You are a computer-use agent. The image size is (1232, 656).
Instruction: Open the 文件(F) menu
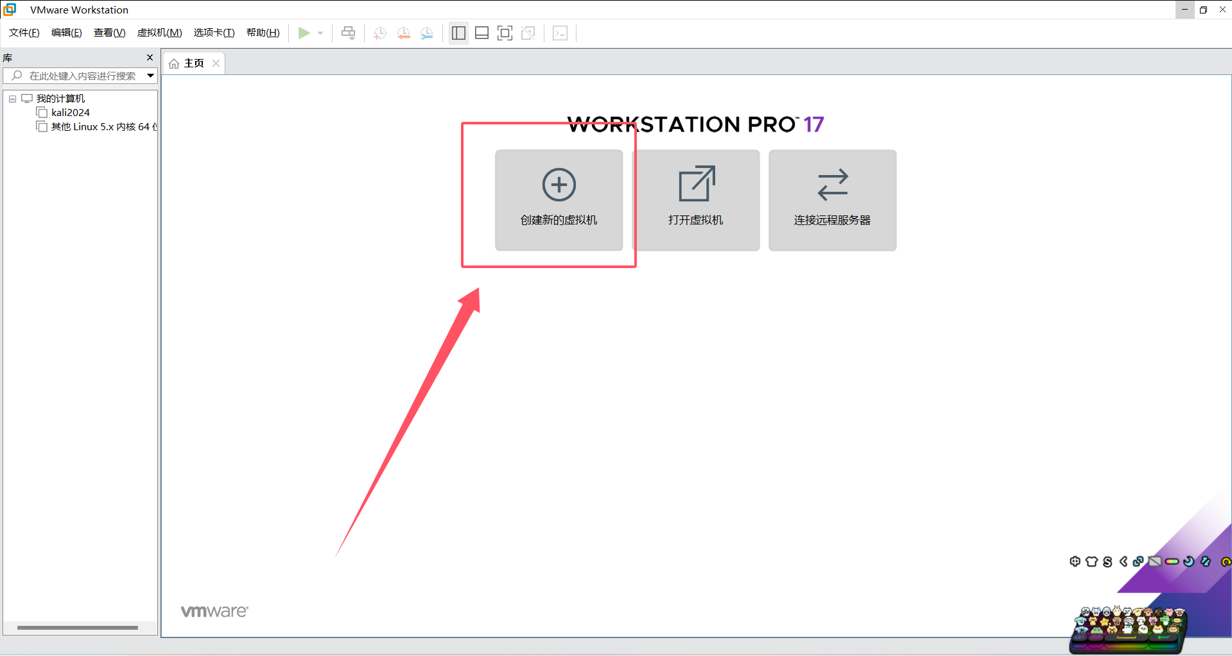[24, 33]
